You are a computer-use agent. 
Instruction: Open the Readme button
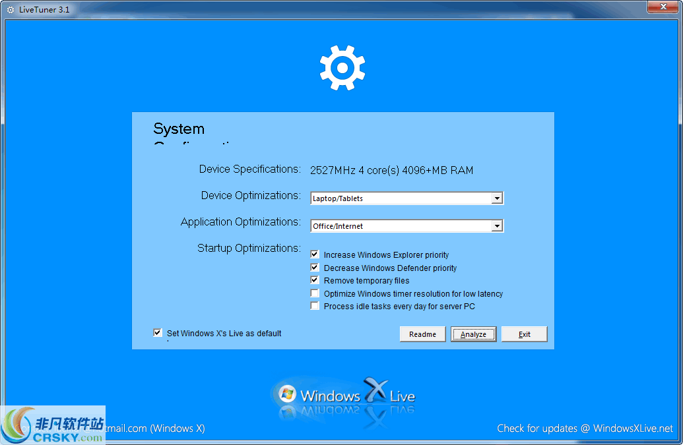[x=422, y=334]
